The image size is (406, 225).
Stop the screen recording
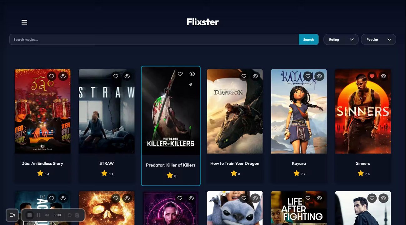tap(30, 215)
